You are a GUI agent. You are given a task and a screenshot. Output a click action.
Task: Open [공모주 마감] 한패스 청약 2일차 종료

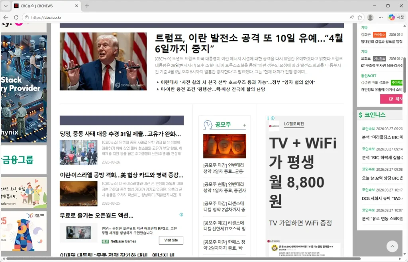coord(224,245)
